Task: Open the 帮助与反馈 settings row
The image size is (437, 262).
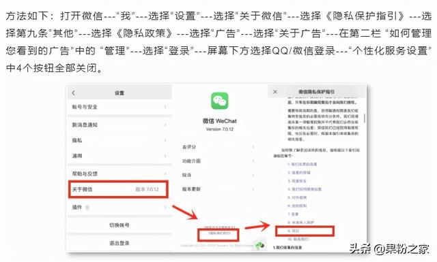Action: click(x=119, y=174)
